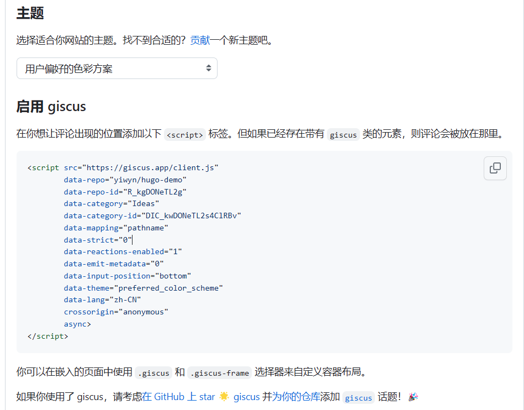Open the blue 'giscus' project link
524x410 pixels.
click(247, 397)
